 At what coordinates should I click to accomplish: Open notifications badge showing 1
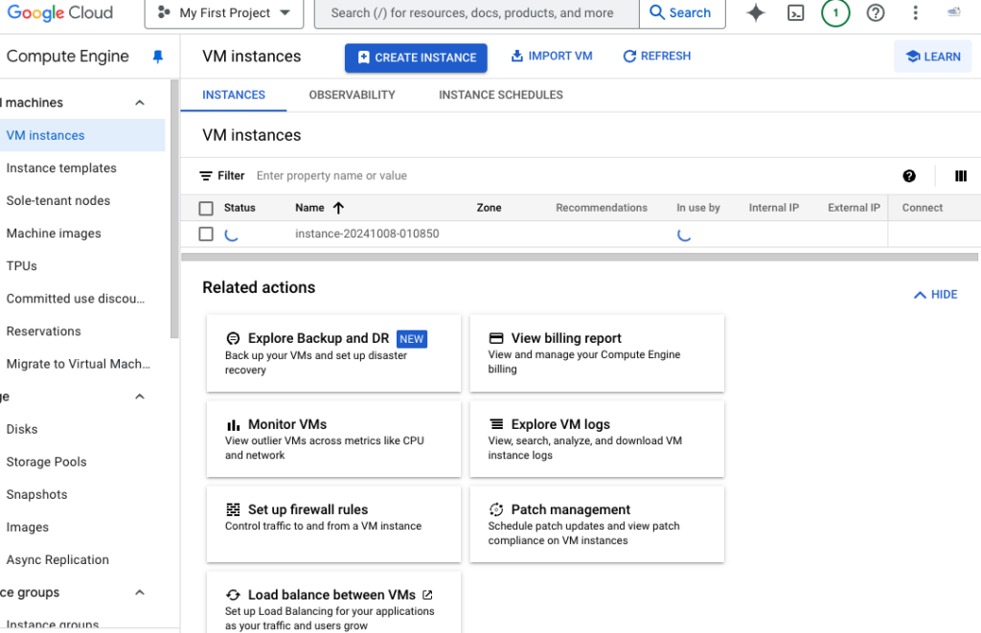pyautogui.click(x=835, y=12)
